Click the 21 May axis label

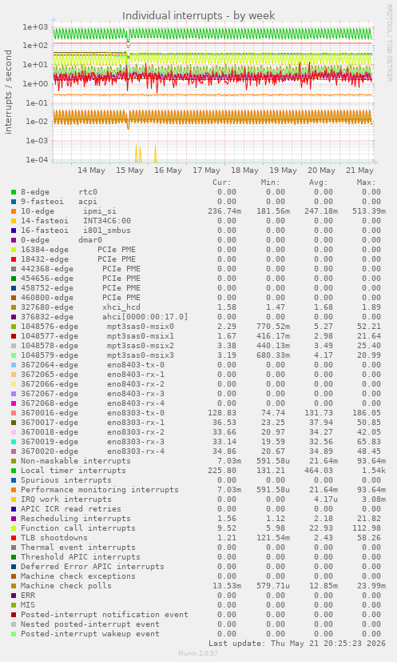(359, 171)
